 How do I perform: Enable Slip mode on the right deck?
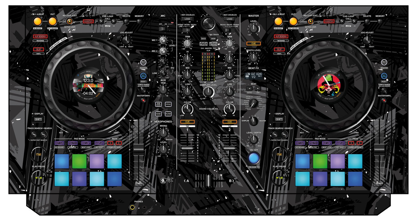279,49
